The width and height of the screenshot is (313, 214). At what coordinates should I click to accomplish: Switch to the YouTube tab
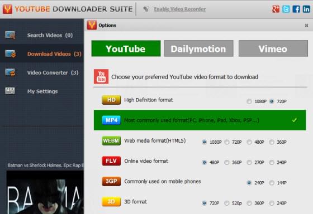tap(126, 48)
